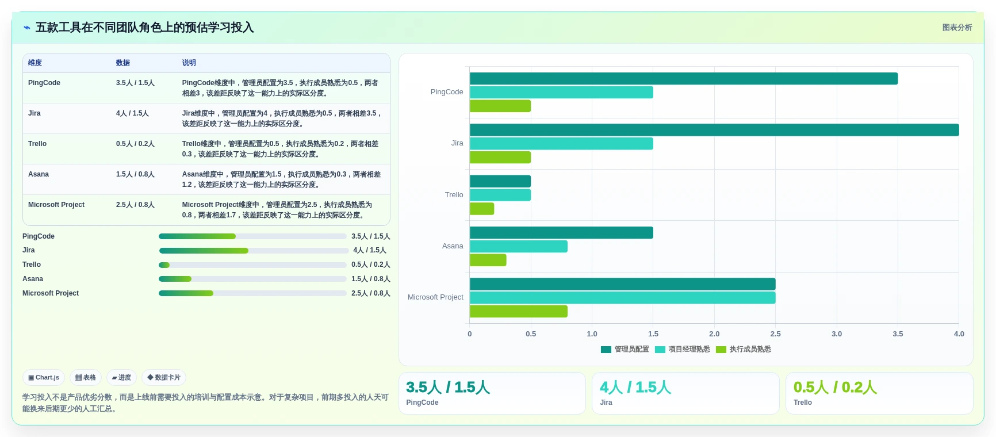Click the Microsoft Project chart axis label
Screen dimensions: 996x437
[x=435, y=297]
